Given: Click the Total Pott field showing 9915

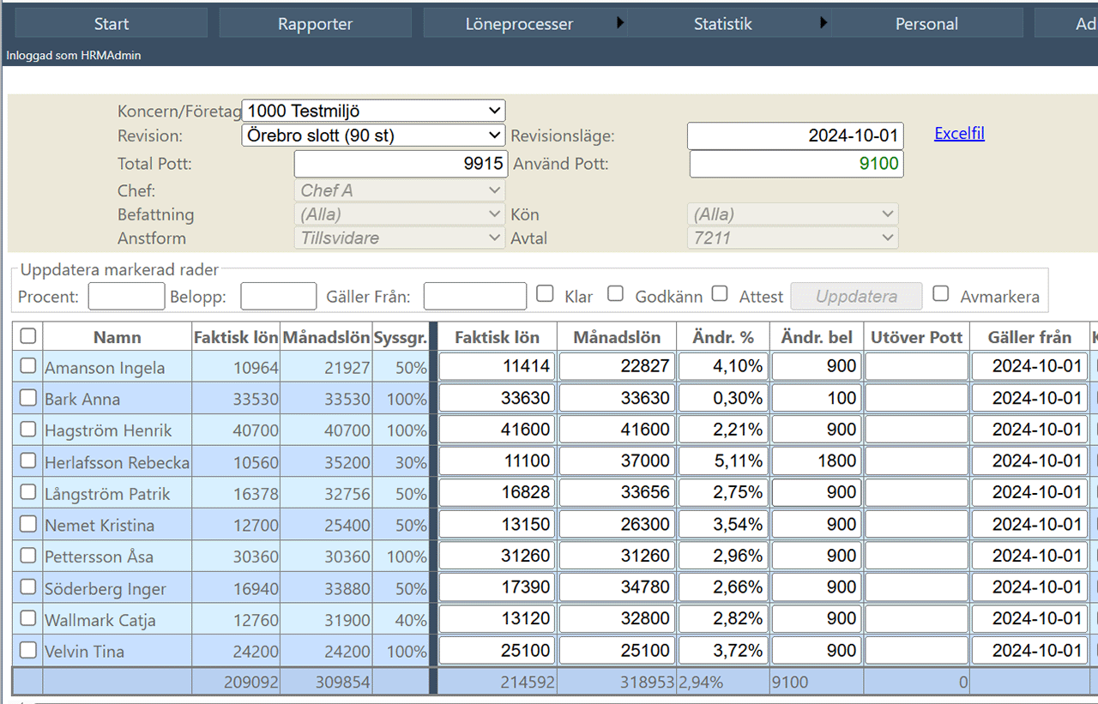Looking at the screenshot, I should click(x=400, y=164).
